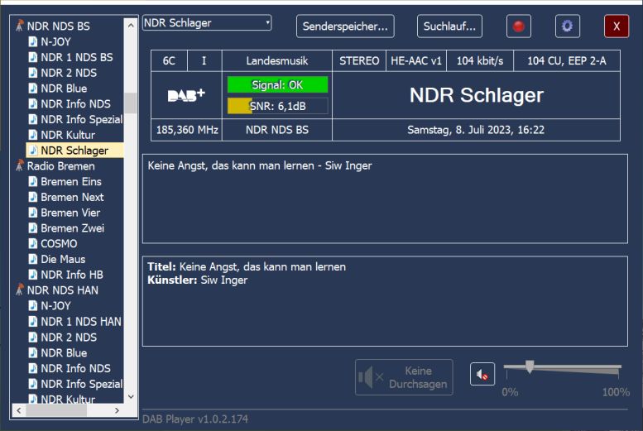
Task: Adjust the volume slider handle
Action: tap(530, 366)
